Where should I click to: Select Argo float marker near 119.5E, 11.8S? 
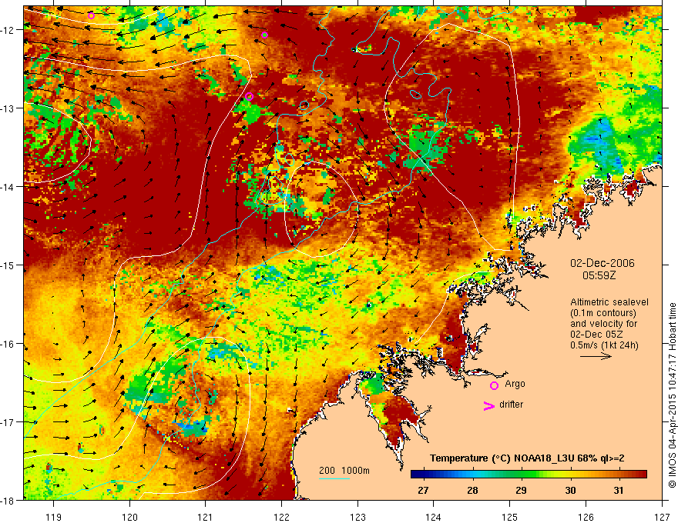pos(91,16)
